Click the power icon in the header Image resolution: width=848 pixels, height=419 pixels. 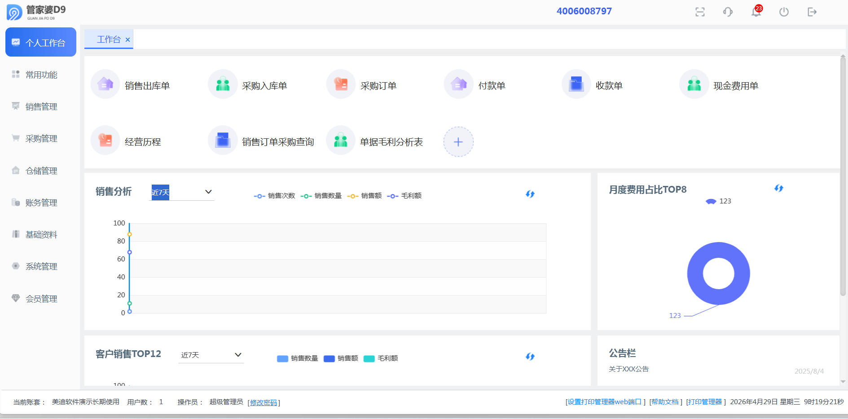(x=784, y=12)
